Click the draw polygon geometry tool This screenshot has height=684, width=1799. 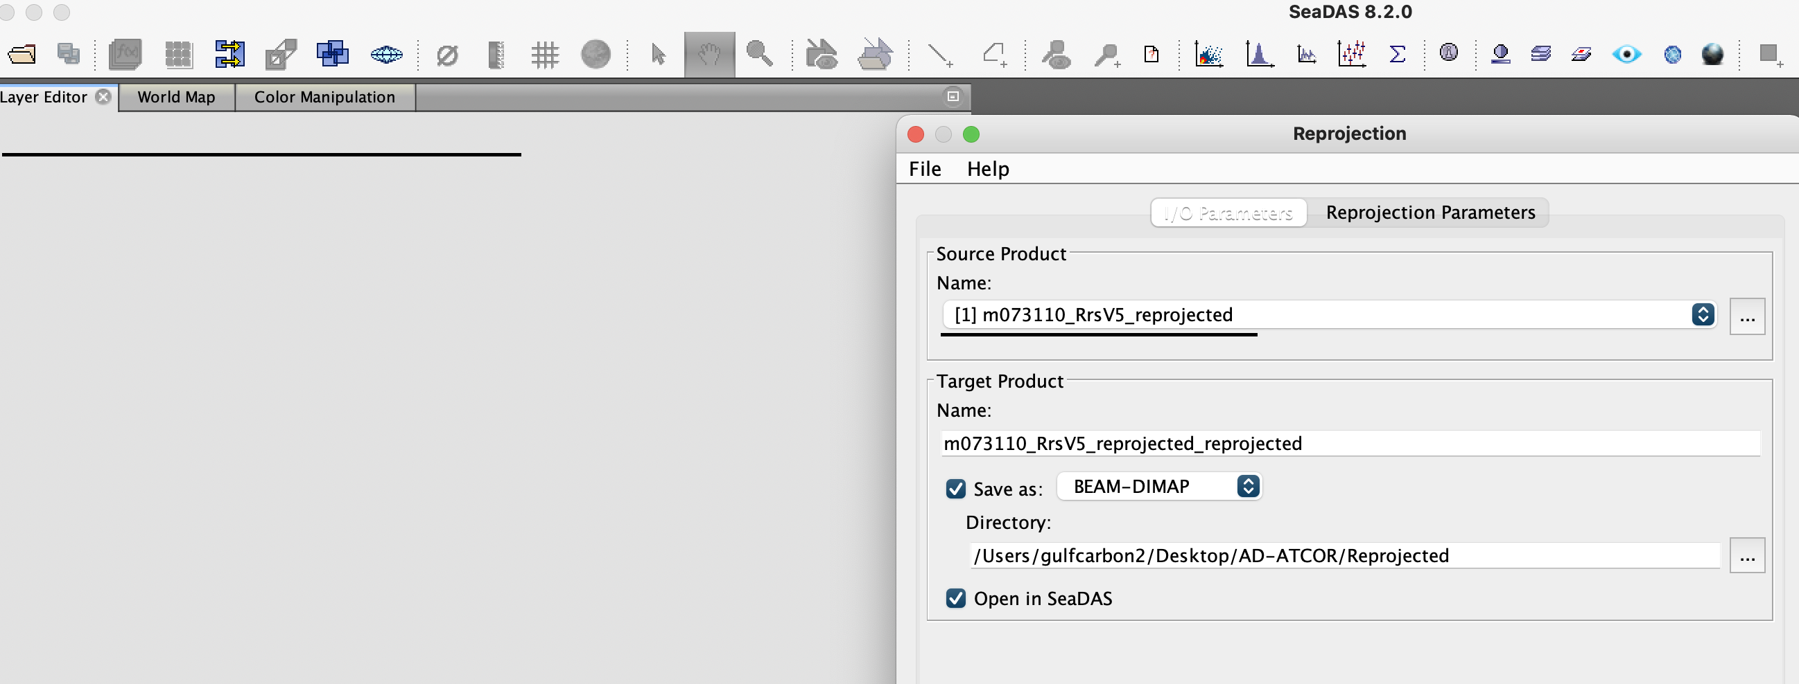[x=995, y=55]
